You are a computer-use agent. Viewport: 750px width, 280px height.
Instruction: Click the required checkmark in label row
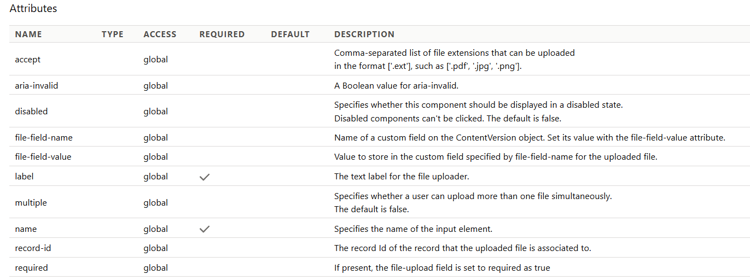205,177
